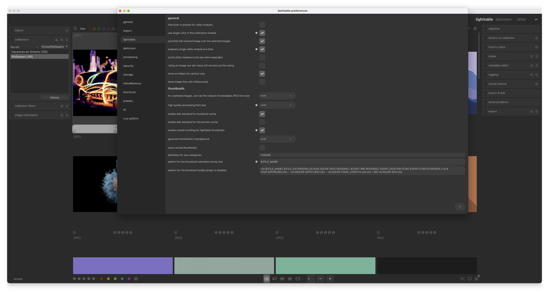Click the history button in collections

55,97
